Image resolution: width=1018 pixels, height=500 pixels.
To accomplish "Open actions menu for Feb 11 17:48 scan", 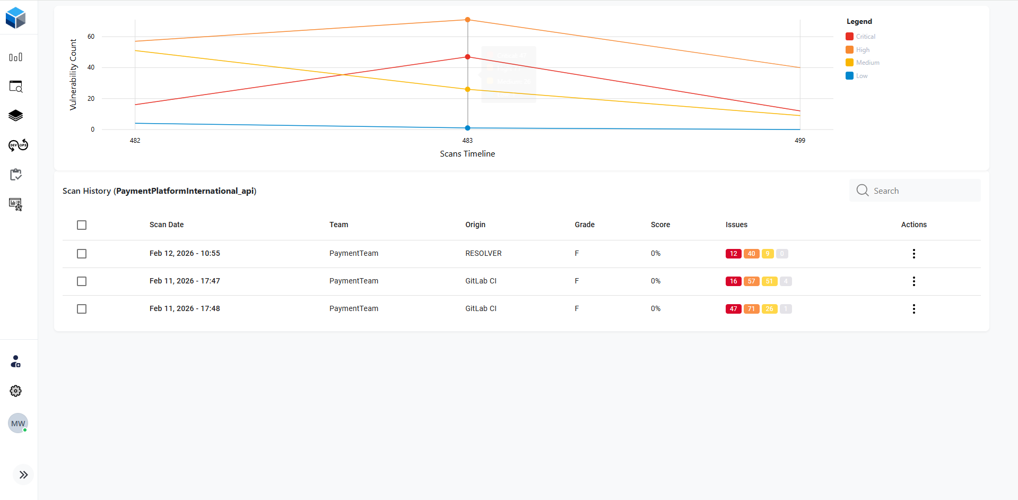I will tap(913, 309).
